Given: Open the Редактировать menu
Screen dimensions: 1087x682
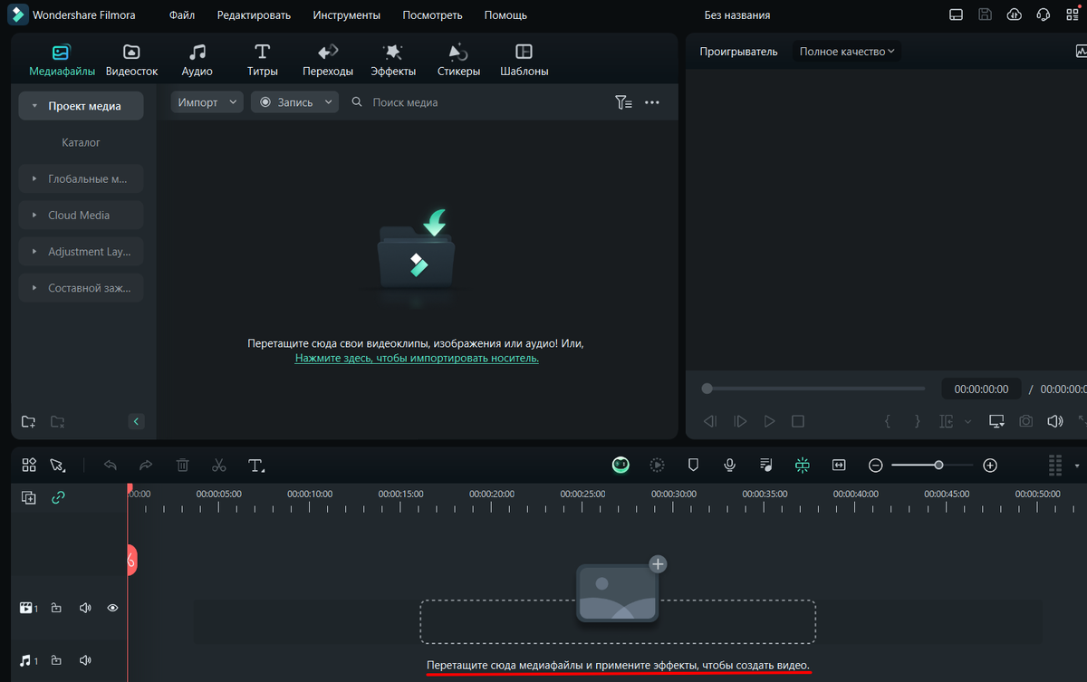Looking at the screenshot, I should point(254,15).
